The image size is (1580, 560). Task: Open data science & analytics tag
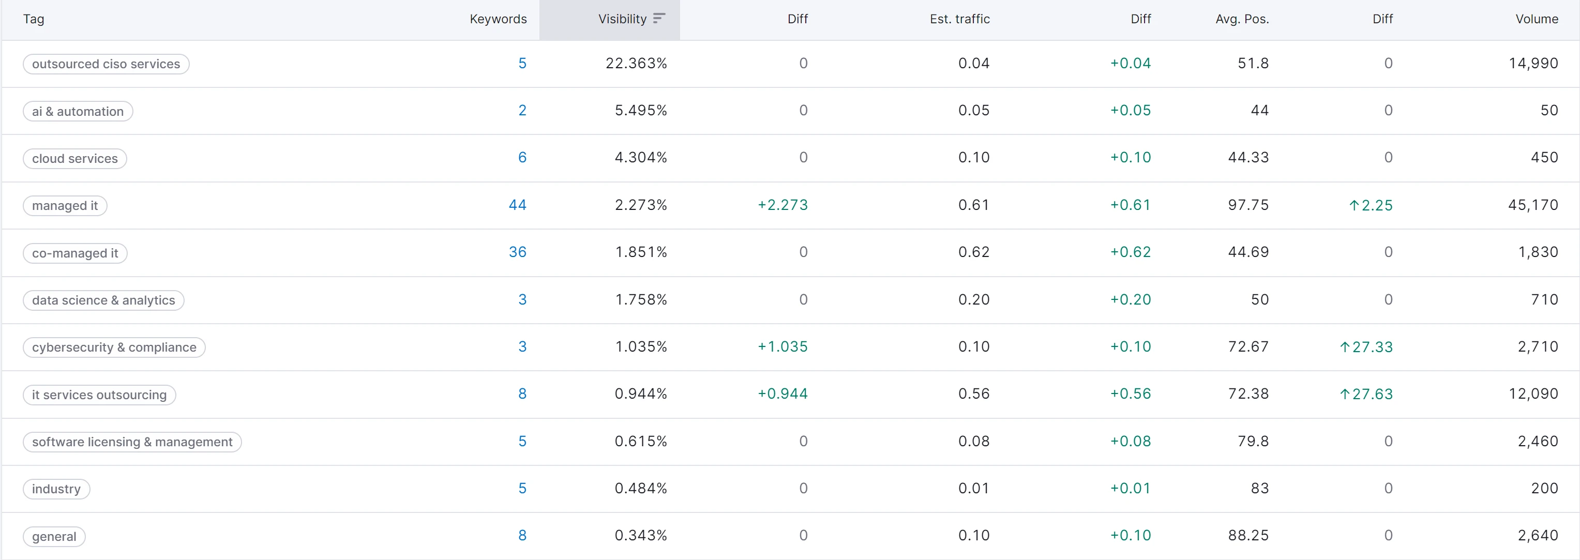103,300
